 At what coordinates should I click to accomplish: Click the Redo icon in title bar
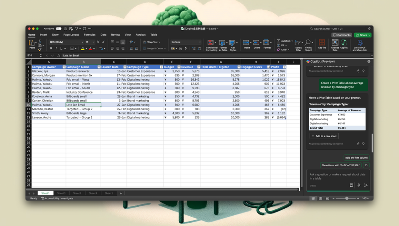coord(84,29)
